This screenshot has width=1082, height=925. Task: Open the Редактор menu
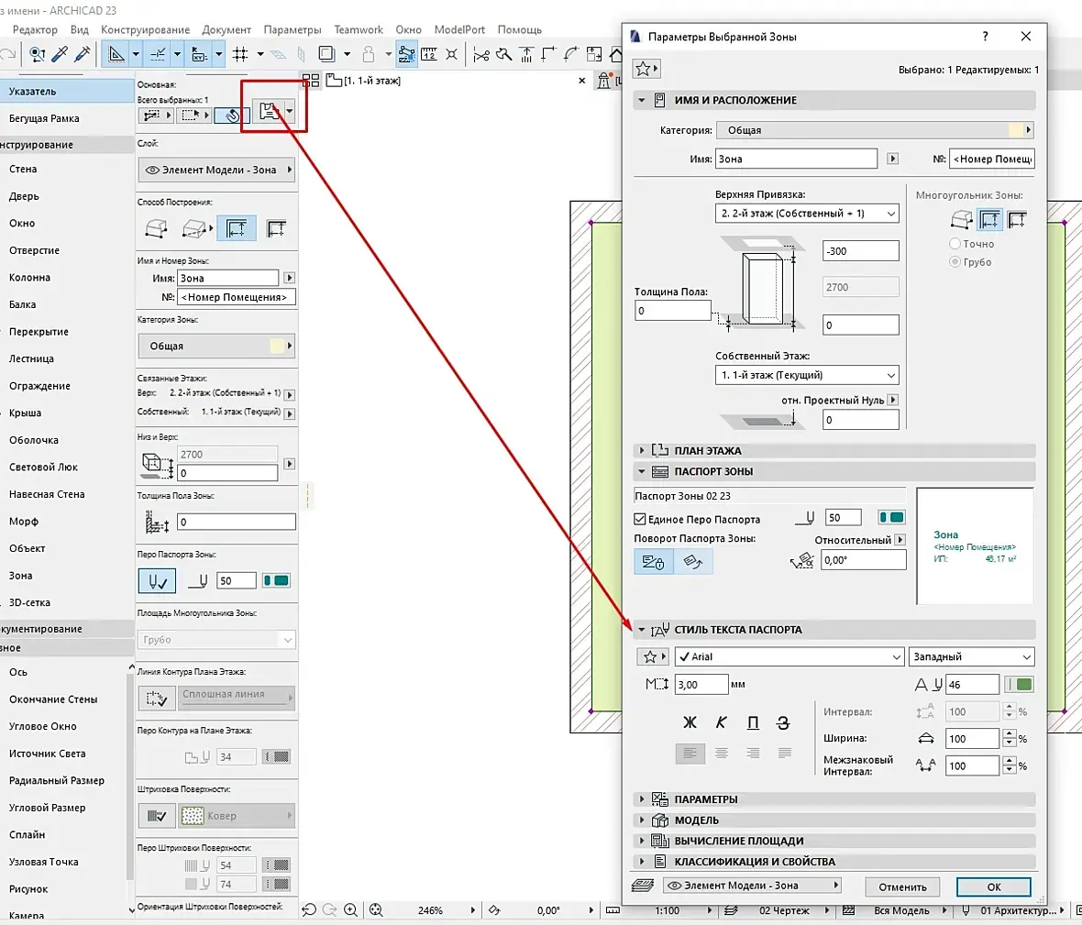point(35,29)
